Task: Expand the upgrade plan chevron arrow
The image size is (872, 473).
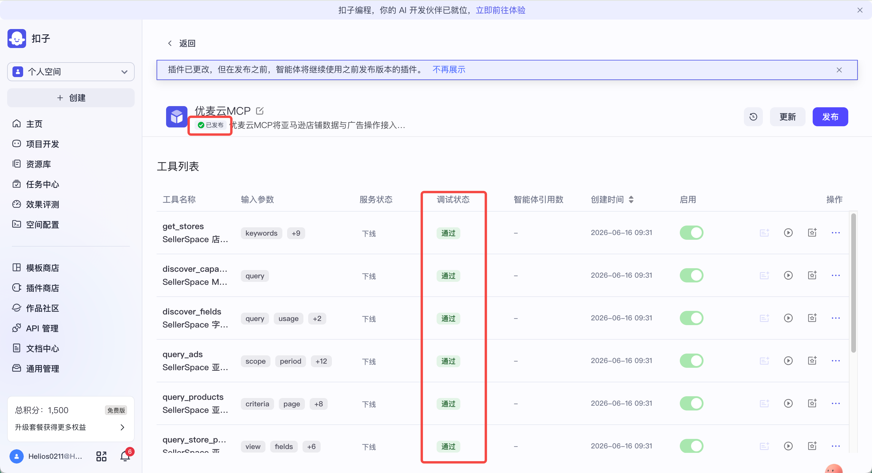Action: (122, 427)
